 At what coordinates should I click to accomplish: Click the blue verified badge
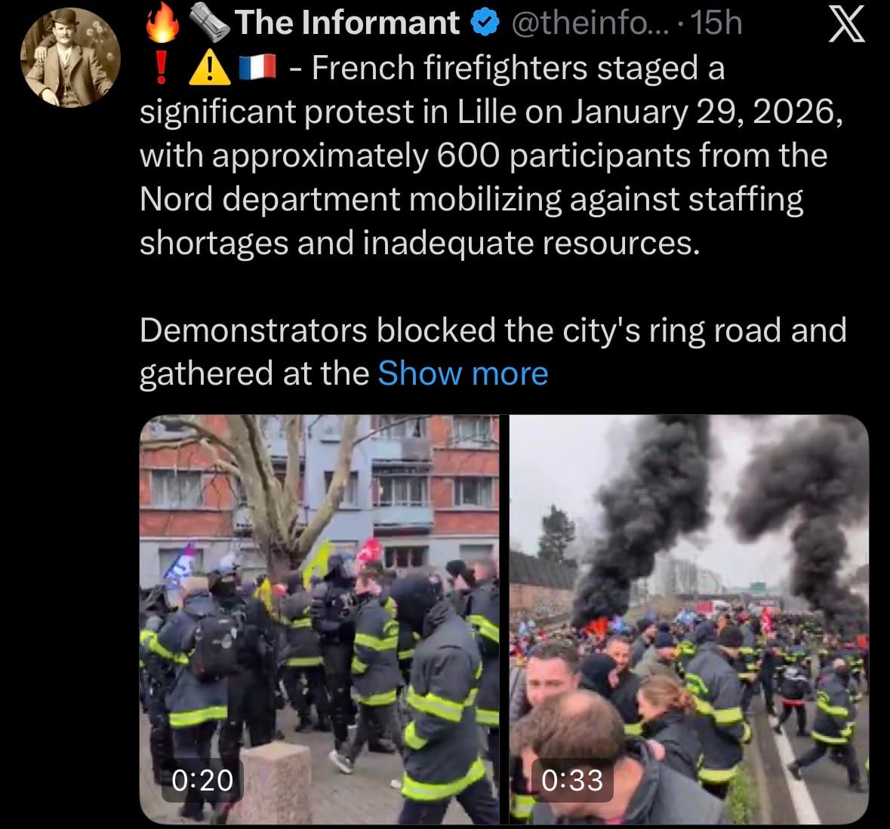coord(485,23)
